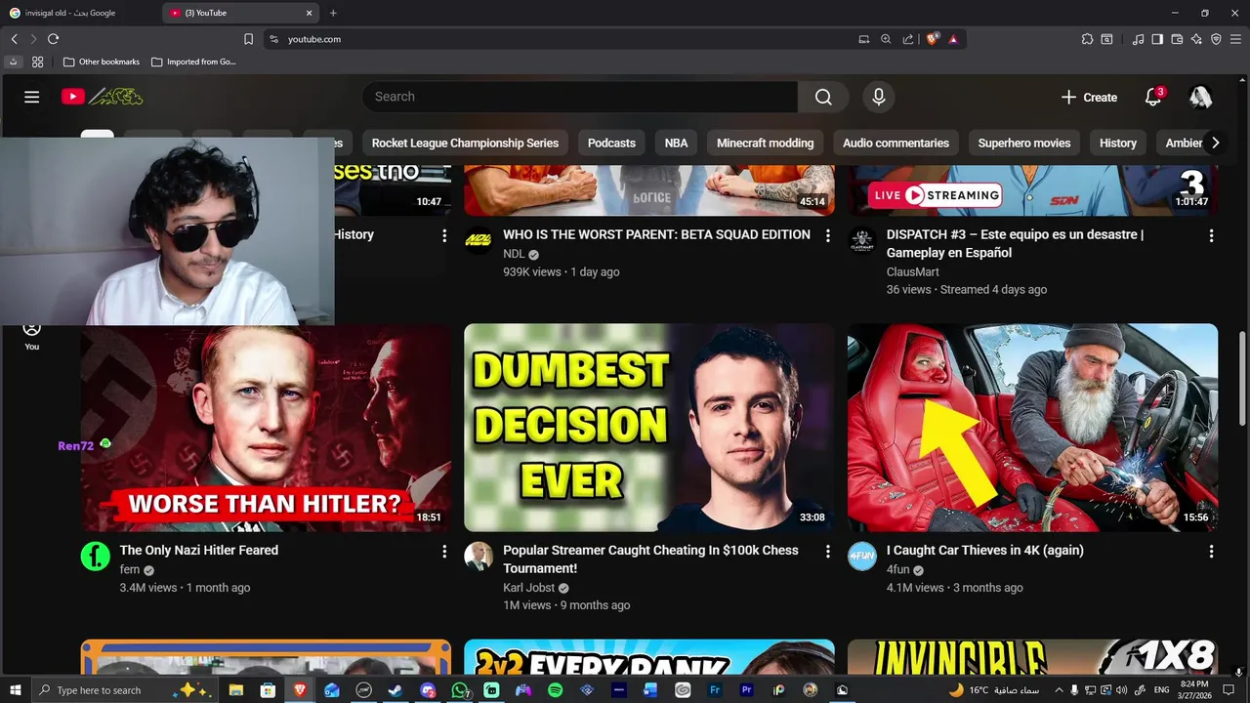The image size is (1250, 703).
Task: Bookmark this page with the bookmark icon
Action: [248, 39]
